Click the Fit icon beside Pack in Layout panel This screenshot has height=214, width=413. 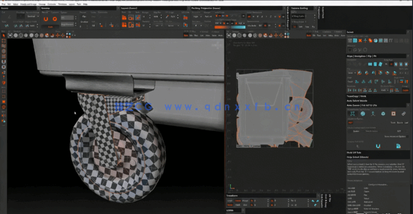[x=131, y=18]
